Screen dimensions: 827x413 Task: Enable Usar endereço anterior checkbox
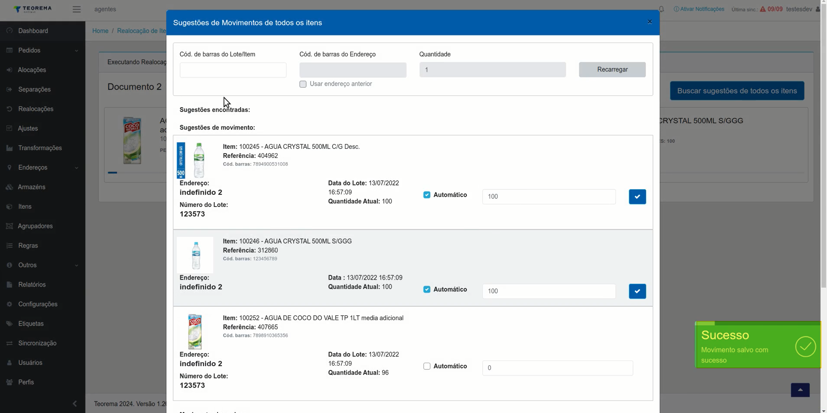tap(303, 84)
